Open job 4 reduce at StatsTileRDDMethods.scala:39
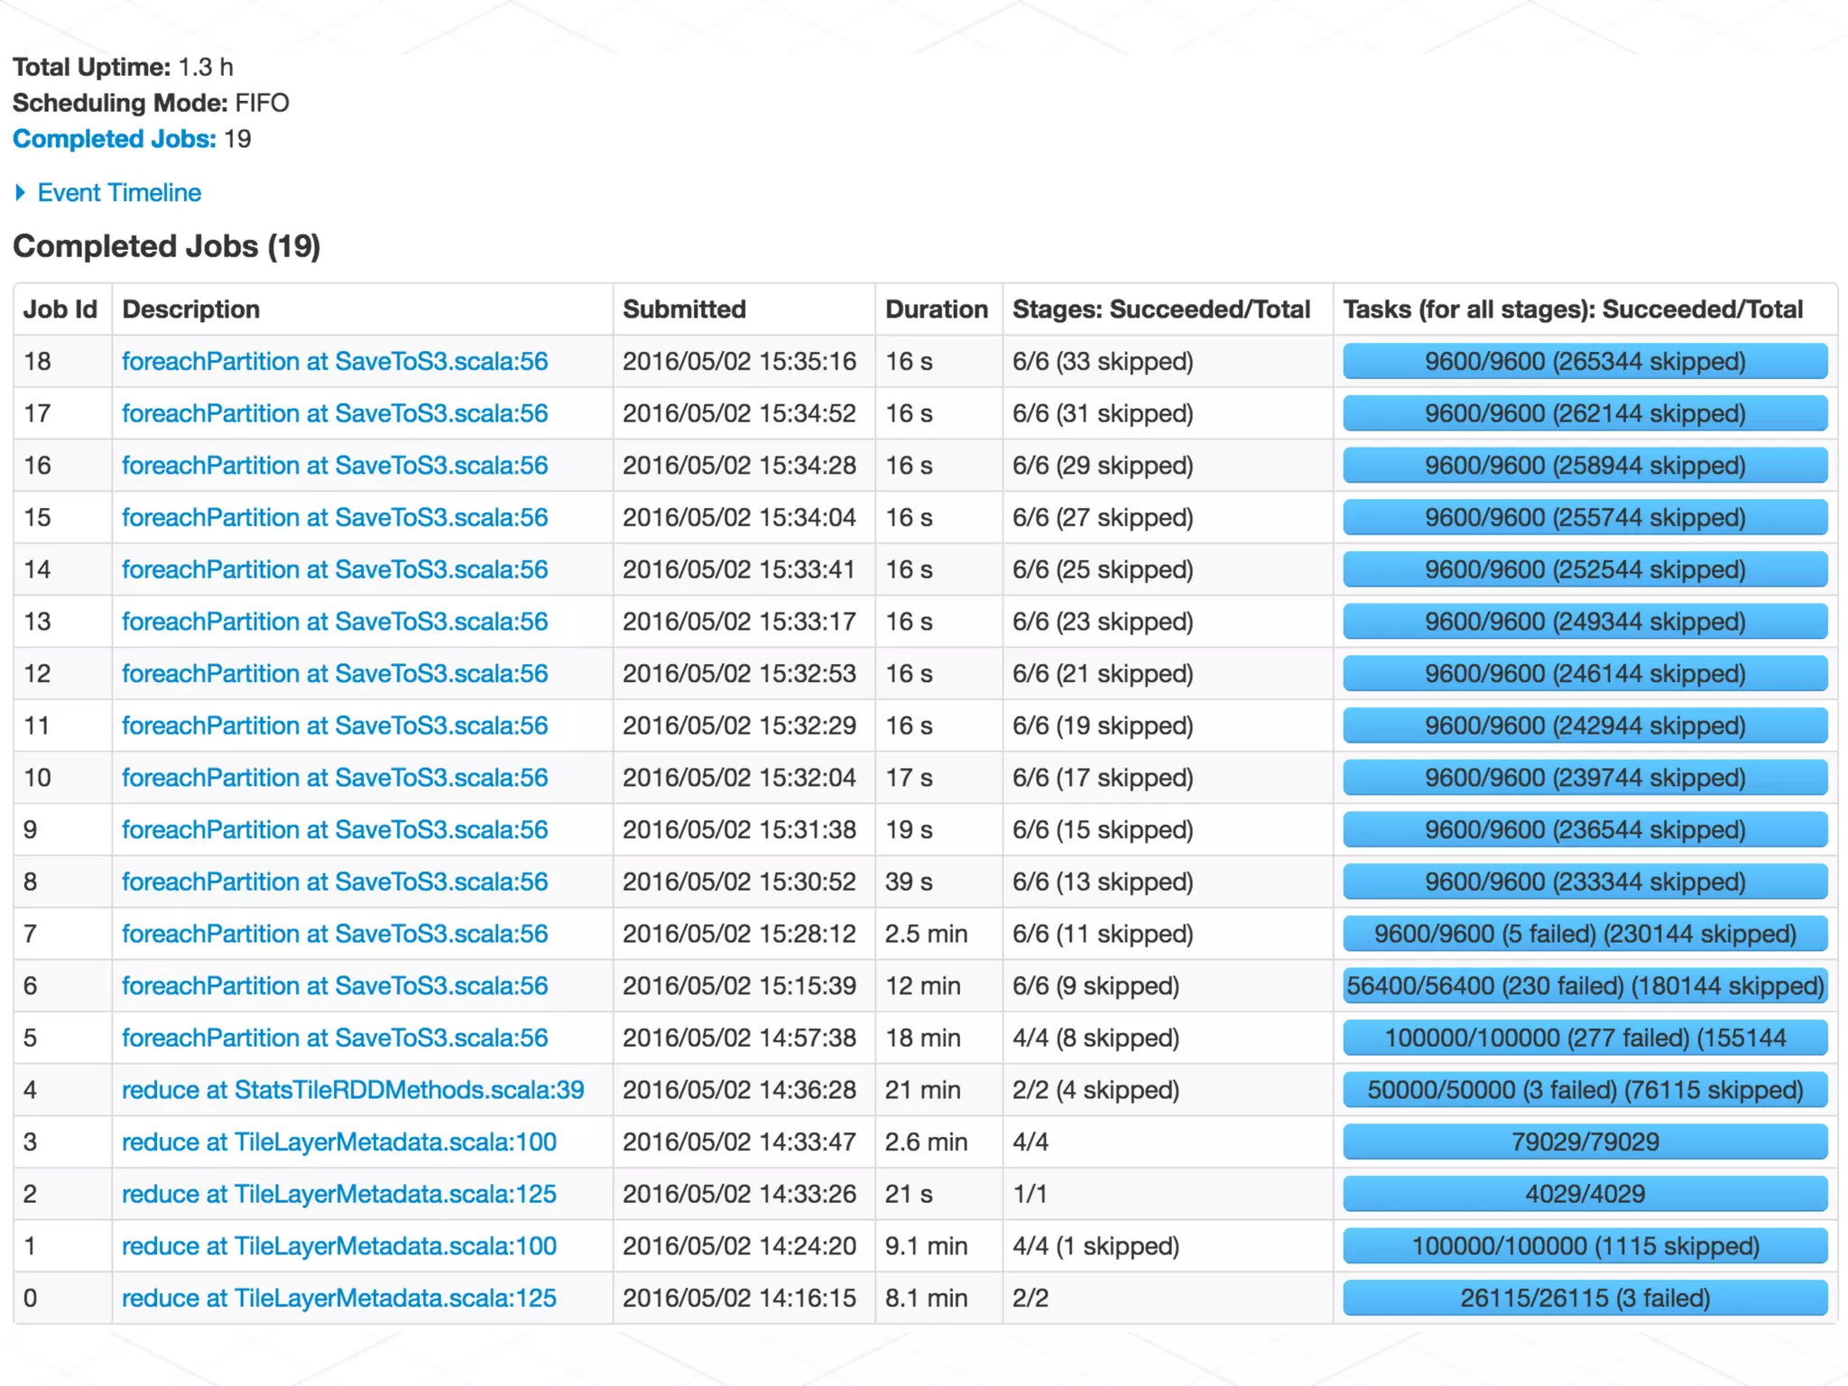Image resolution: width=1848 pixels, height=1386 pixels. [x=353, y=1090]
